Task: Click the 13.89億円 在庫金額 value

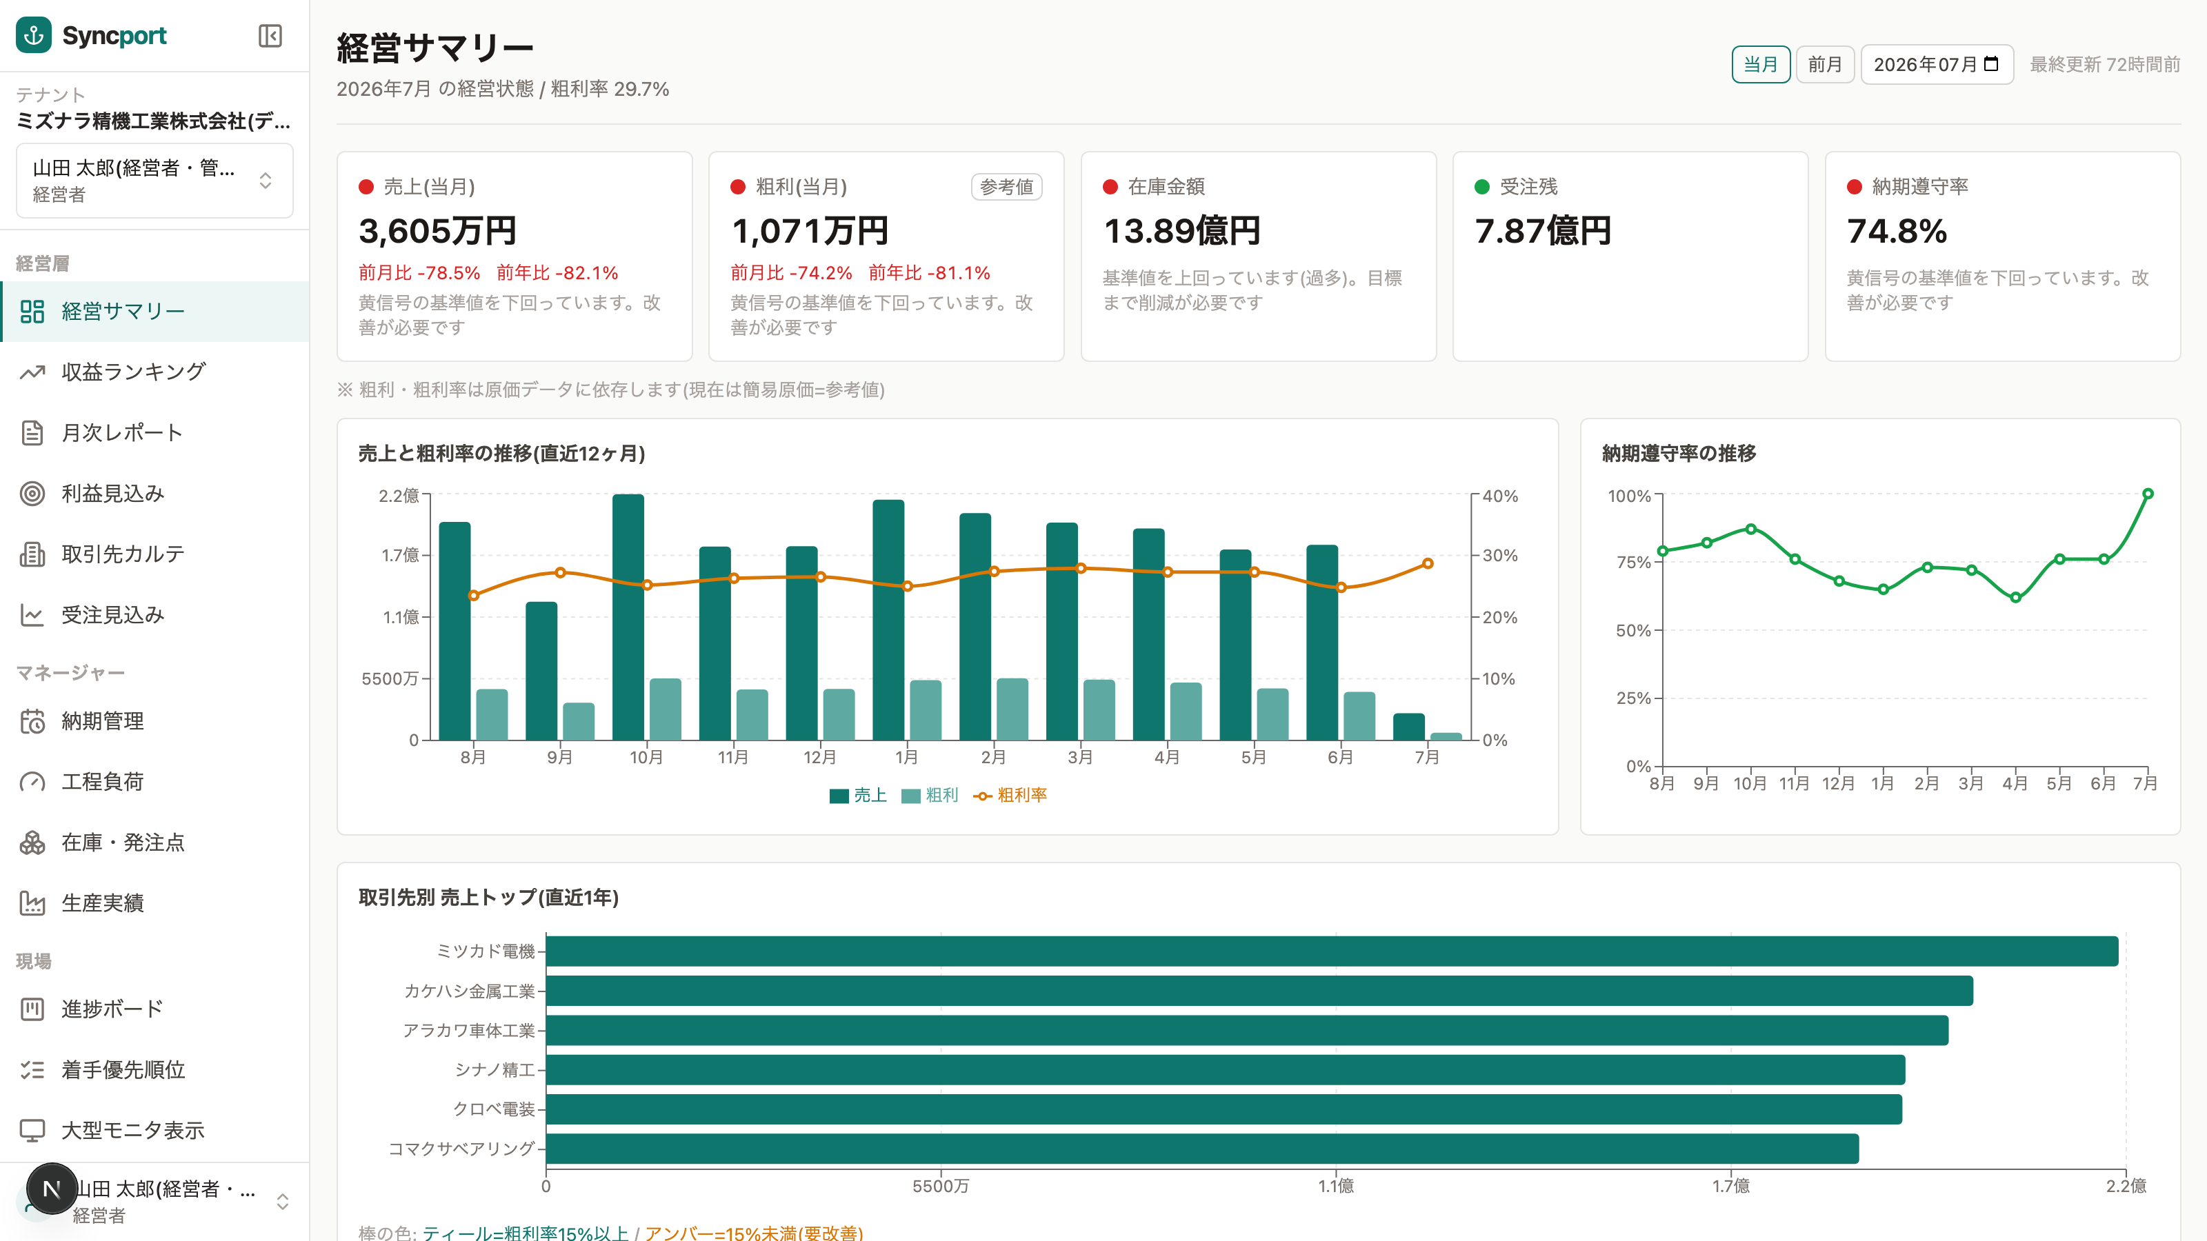Action: pyautogui.click(x=1181, y=231)
